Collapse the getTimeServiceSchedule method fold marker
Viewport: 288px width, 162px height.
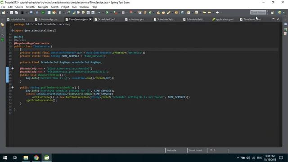tap(13, 87)
